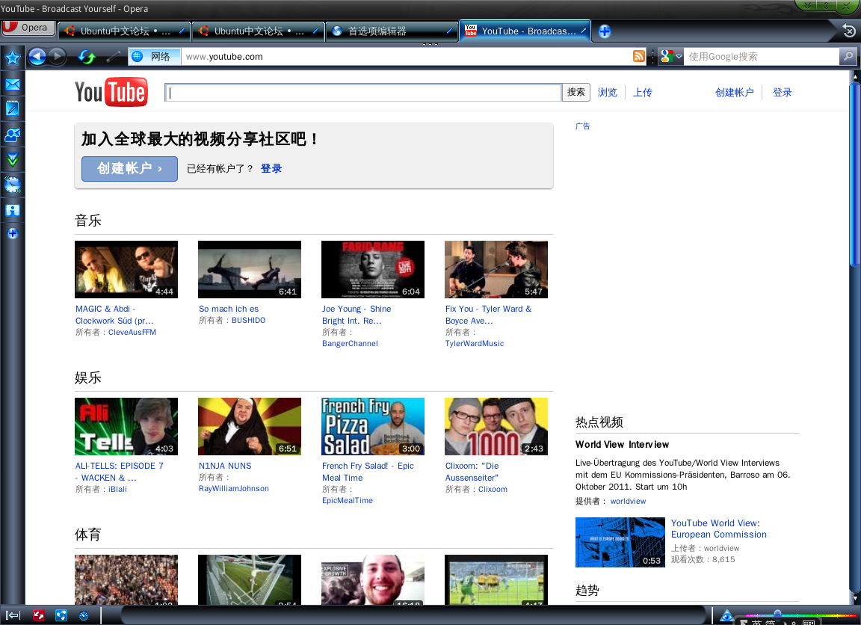Focus the YouTube search input box

363,92
